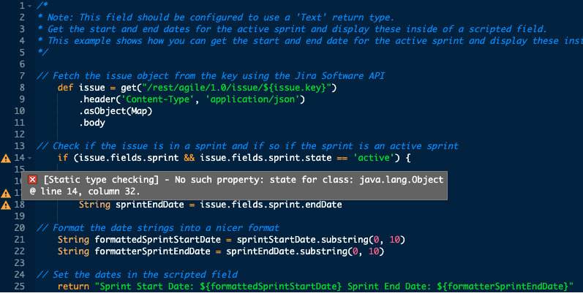The width and height of the screenshot is (583, 296).
Task: Click the warning icon beside line 17
Action: tap(6, 193)
